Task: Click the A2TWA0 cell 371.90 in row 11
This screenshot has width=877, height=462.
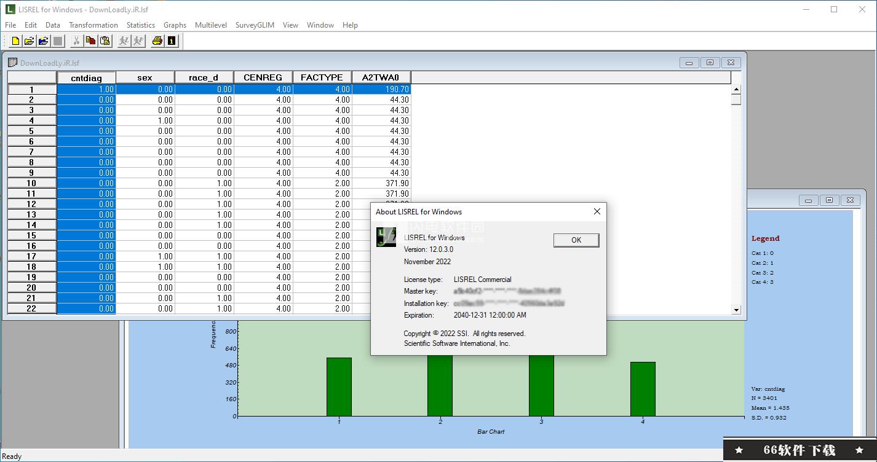Action: 381,194
